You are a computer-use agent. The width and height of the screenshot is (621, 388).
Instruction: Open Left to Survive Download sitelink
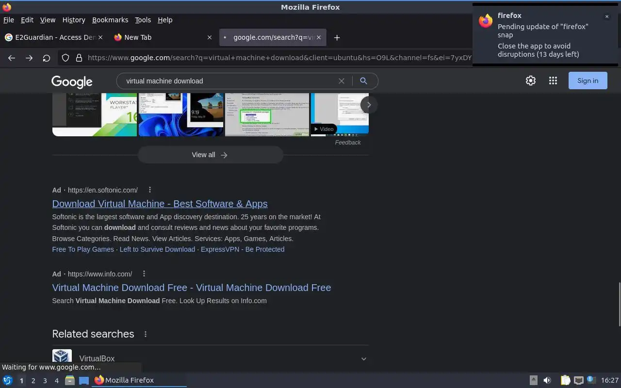click(157, 249)
